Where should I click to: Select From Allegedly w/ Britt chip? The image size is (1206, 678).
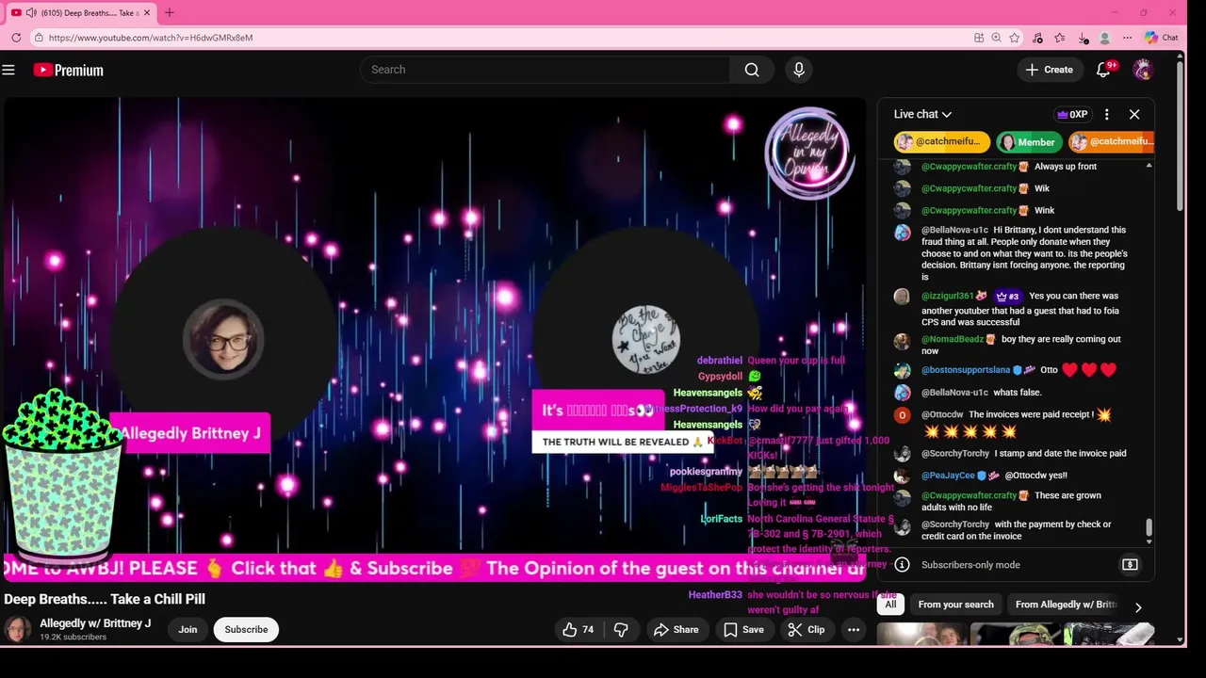click(x=1066, y=605)
